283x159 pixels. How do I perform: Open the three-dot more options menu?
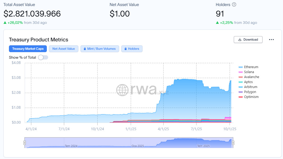coord(271,40)
